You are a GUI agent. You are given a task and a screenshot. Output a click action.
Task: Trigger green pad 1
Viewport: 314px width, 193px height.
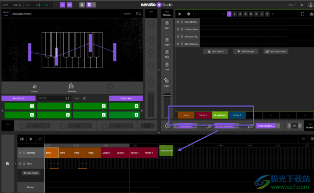20,106
